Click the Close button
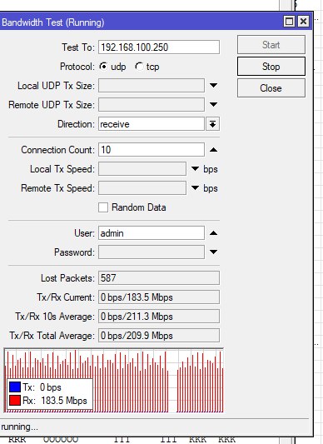The width and height of the screenshot is (323, 444). [x=271, y=88]
